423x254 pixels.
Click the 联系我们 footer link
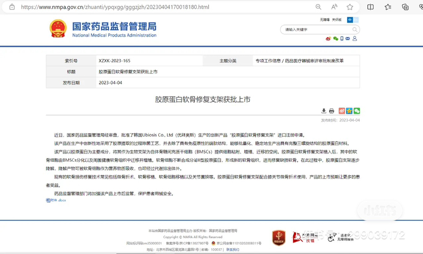233,250
